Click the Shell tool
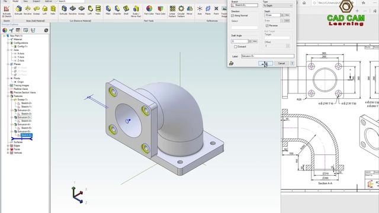 [126, 11]
